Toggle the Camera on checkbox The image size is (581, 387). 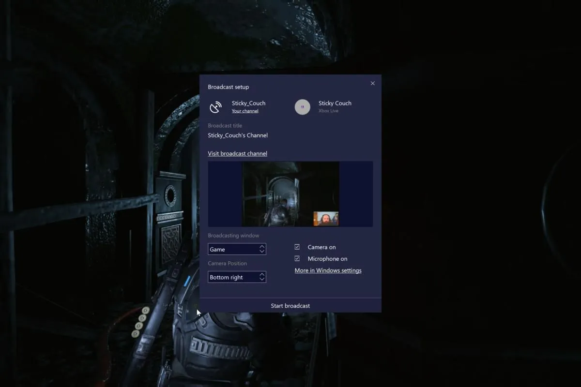click(297, 247)
